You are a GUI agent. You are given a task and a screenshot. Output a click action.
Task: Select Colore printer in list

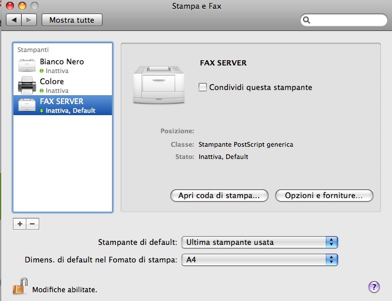pos(63,85)
